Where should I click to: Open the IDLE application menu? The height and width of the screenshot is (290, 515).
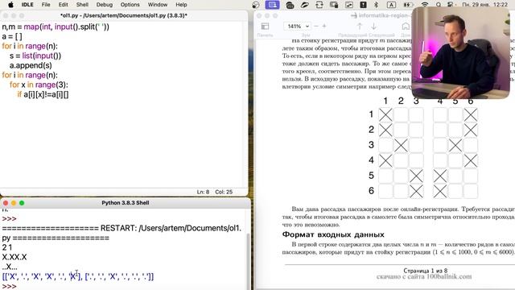[27, 5]
